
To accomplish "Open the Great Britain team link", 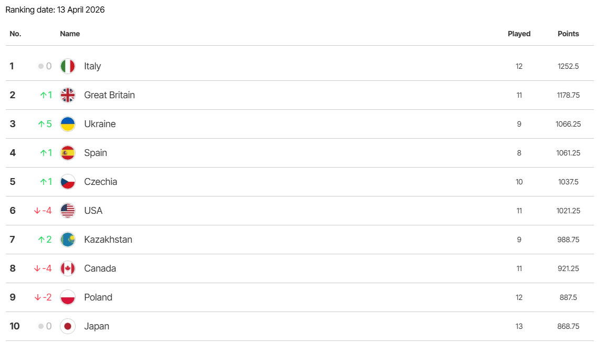I will click(109, 95).
